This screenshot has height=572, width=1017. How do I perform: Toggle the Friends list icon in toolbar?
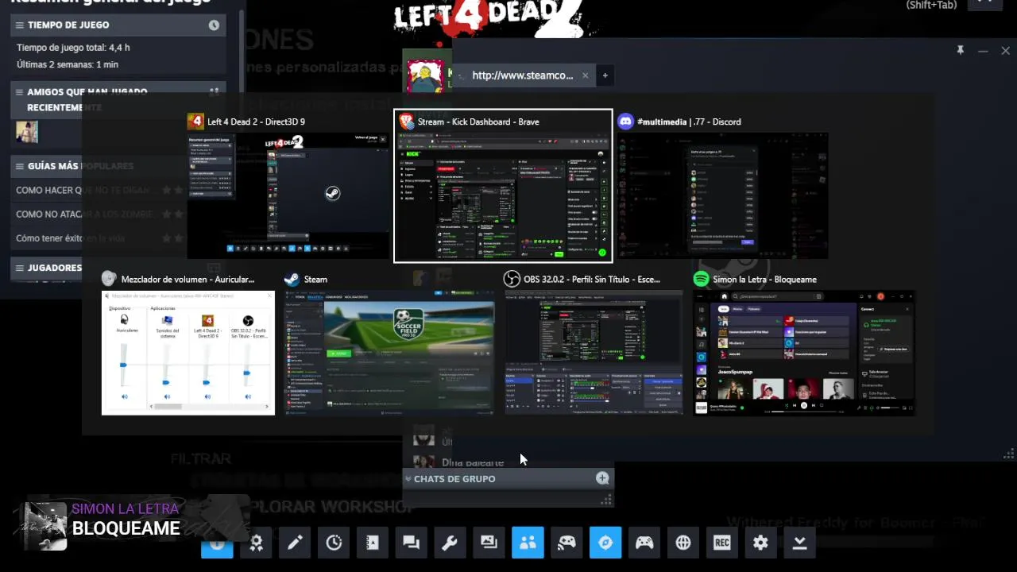click(528, 543)
